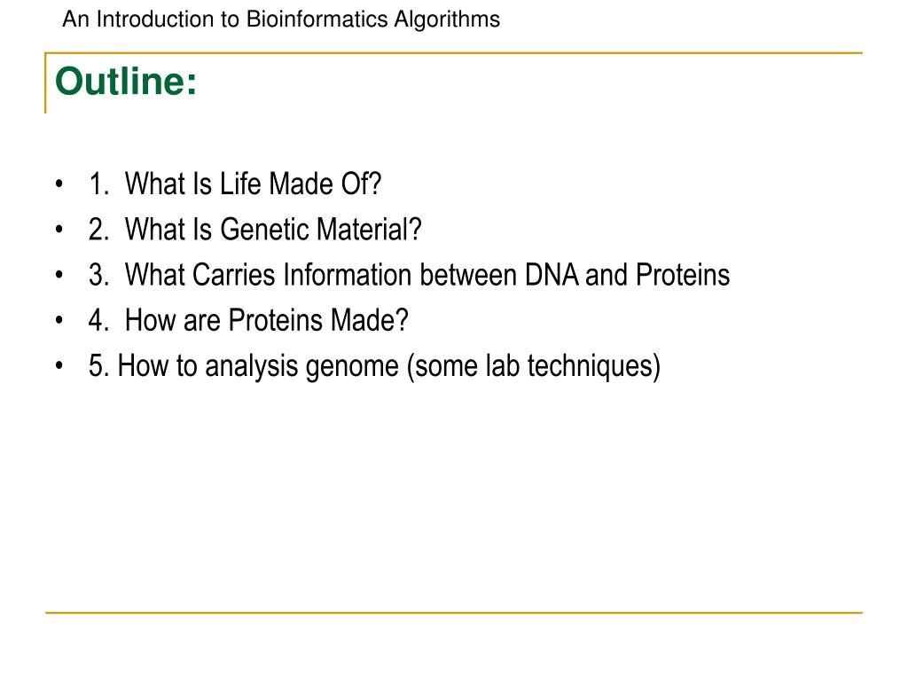The width and height of the screenshot is (908, 681).
Task: Click bullet dot before item number 4
Action: tap(59, 320)
